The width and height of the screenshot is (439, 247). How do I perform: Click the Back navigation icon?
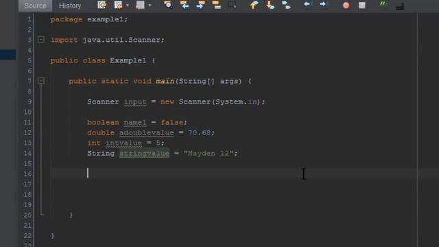(118, 5)
